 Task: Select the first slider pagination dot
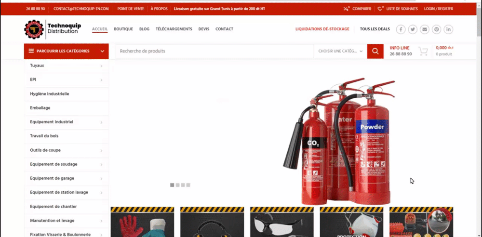[172, 185]
